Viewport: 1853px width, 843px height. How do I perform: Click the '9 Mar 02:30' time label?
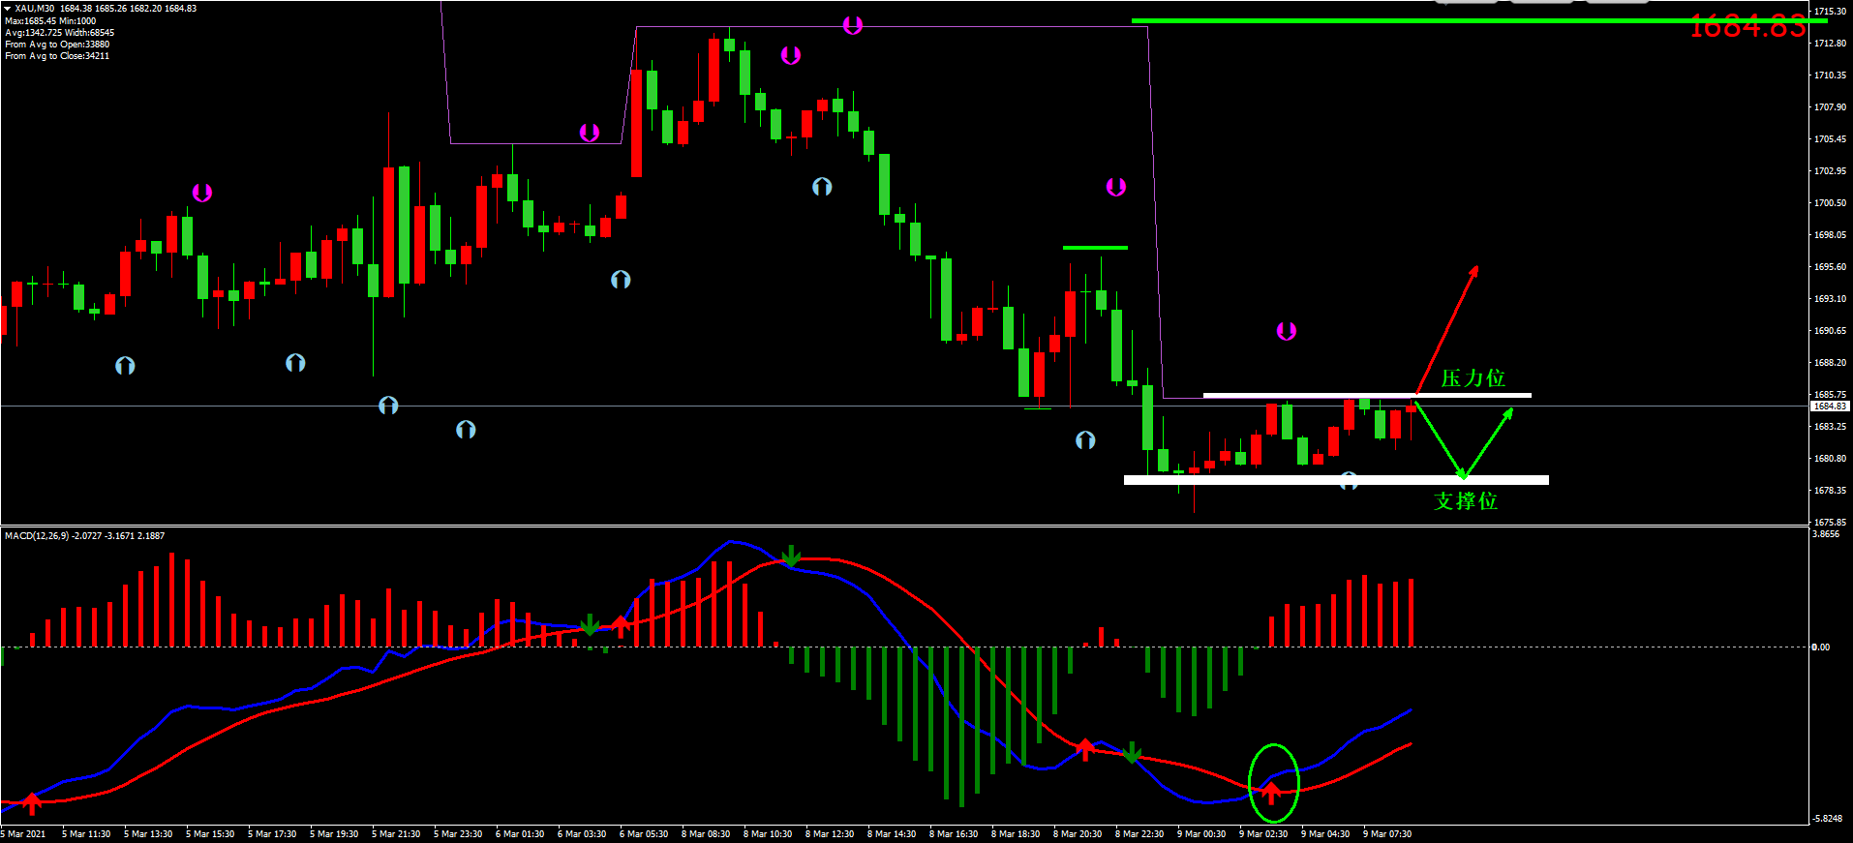pyautogui.click(x=1263, y=834)
